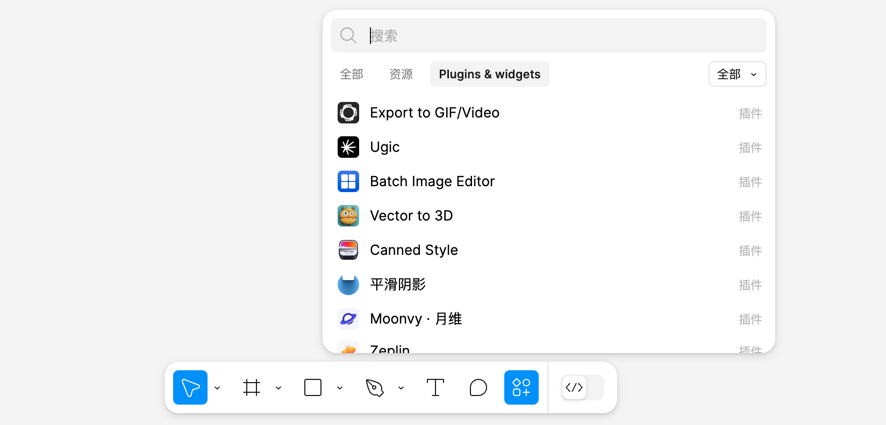
Task: Switch to the 全部 tab
Action: click(x=352, y=74)
